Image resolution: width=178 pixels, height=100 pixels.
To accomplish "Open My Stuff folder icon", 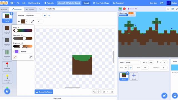I will (162, 3).
